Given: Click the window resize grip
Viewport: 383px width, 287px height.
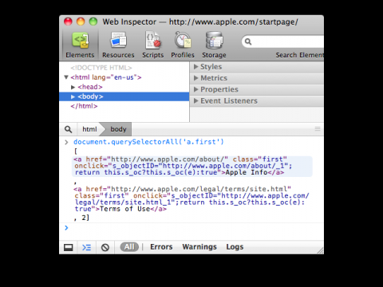Looking at the screenshot, I should click(320, 250).
